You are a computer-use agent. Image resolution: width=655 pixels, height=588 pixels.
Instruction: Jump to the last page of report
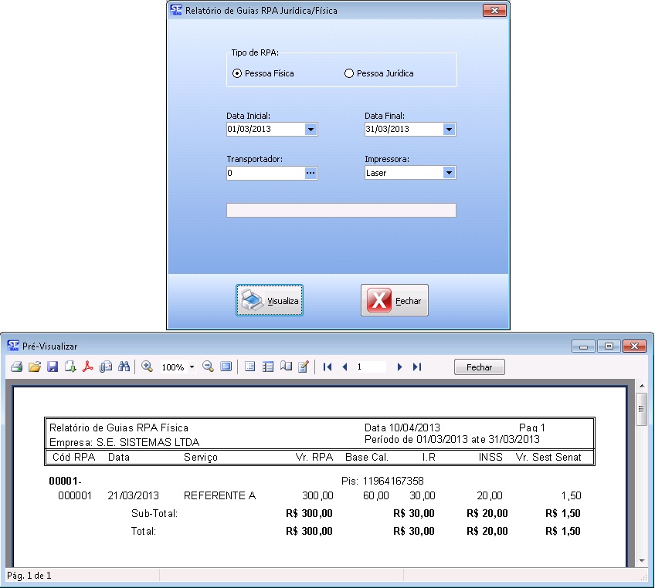(417, 367)
